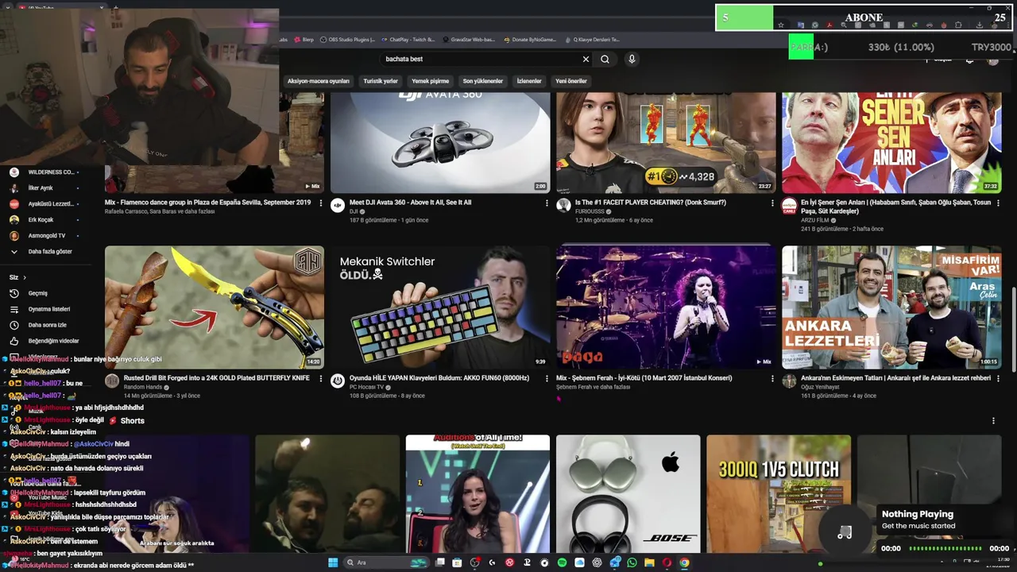Open PC Hocası TV channel avatar

tap(338, 381)
